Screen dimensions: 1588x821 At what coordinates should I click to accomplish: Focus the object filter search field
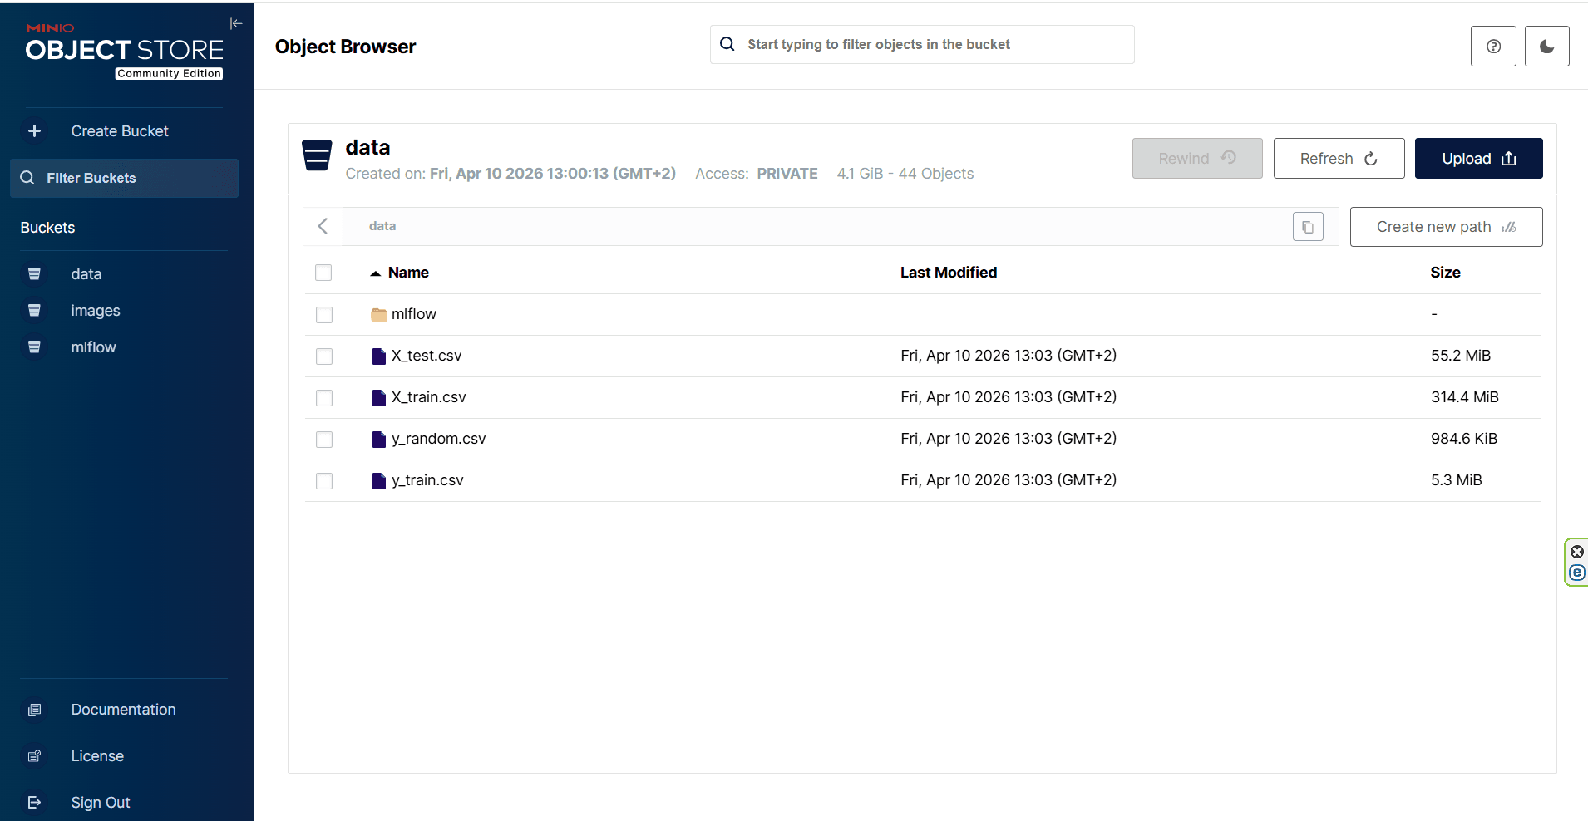coord(922,45)
